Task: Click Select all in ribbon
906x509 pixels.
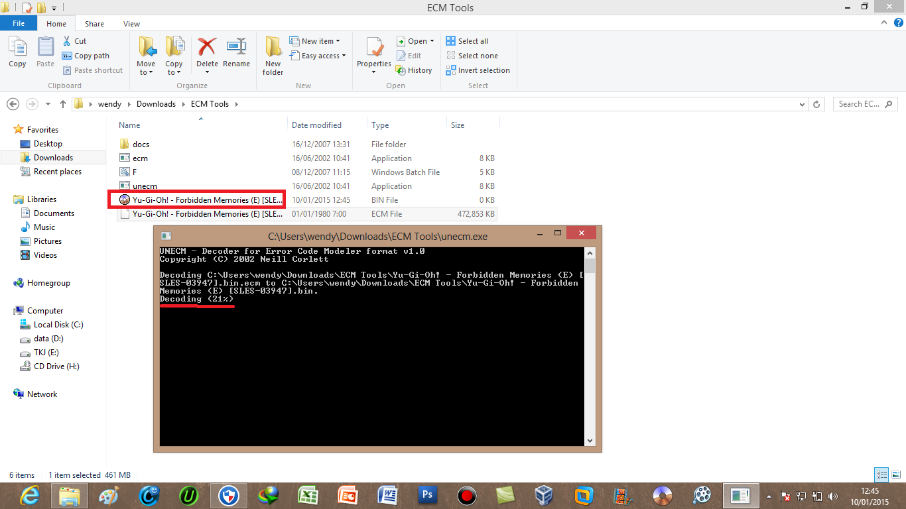Action: point(468,41)
